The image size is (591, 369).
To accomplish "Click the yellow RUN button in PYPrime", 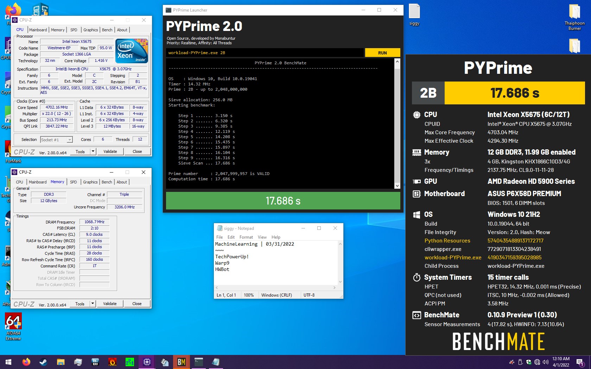I will click(x=382, y=53).
